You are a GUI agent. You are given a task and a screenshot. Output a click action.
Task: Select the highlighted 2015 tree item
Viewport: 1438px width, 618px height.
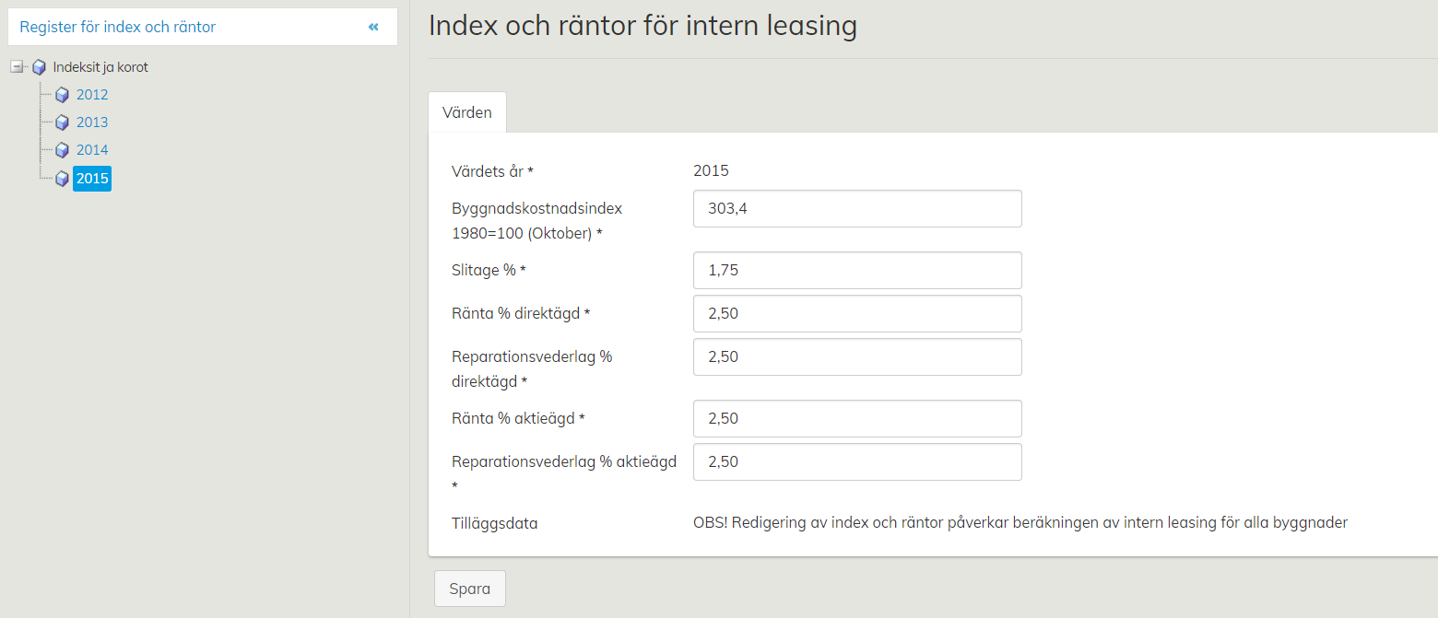click(92, 179)
